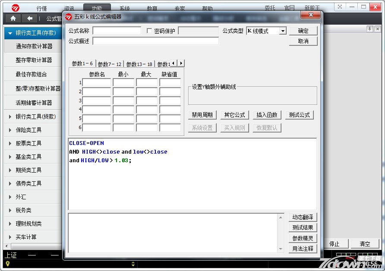Open the 委托 menu
The image size is (385, 271).
pyautogui.click(x=270, y=8)
